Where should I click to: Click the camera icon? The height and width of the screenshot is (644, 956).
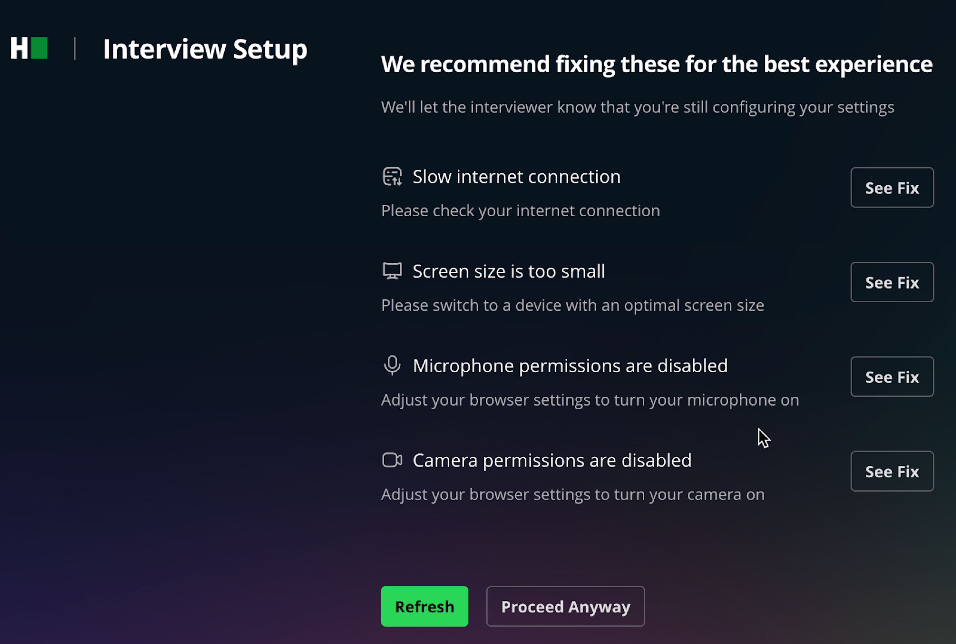(x=392, y=460)
